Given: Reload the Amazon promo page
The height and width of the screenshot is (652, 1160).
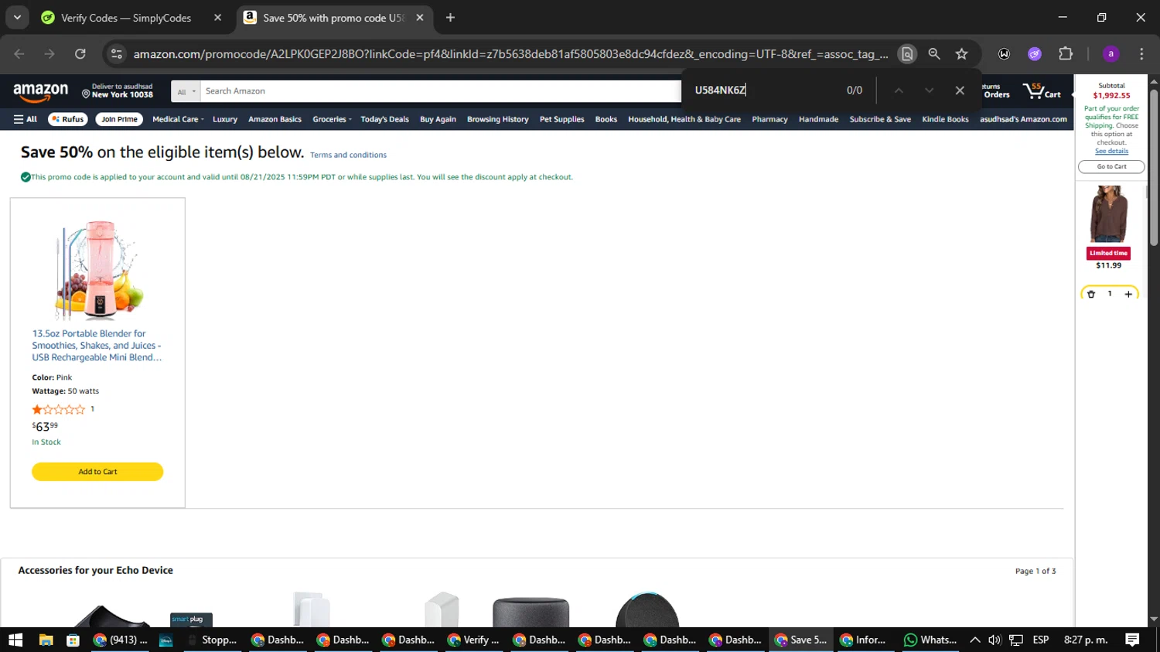Looking at the screenshot, I should (80, 53).
